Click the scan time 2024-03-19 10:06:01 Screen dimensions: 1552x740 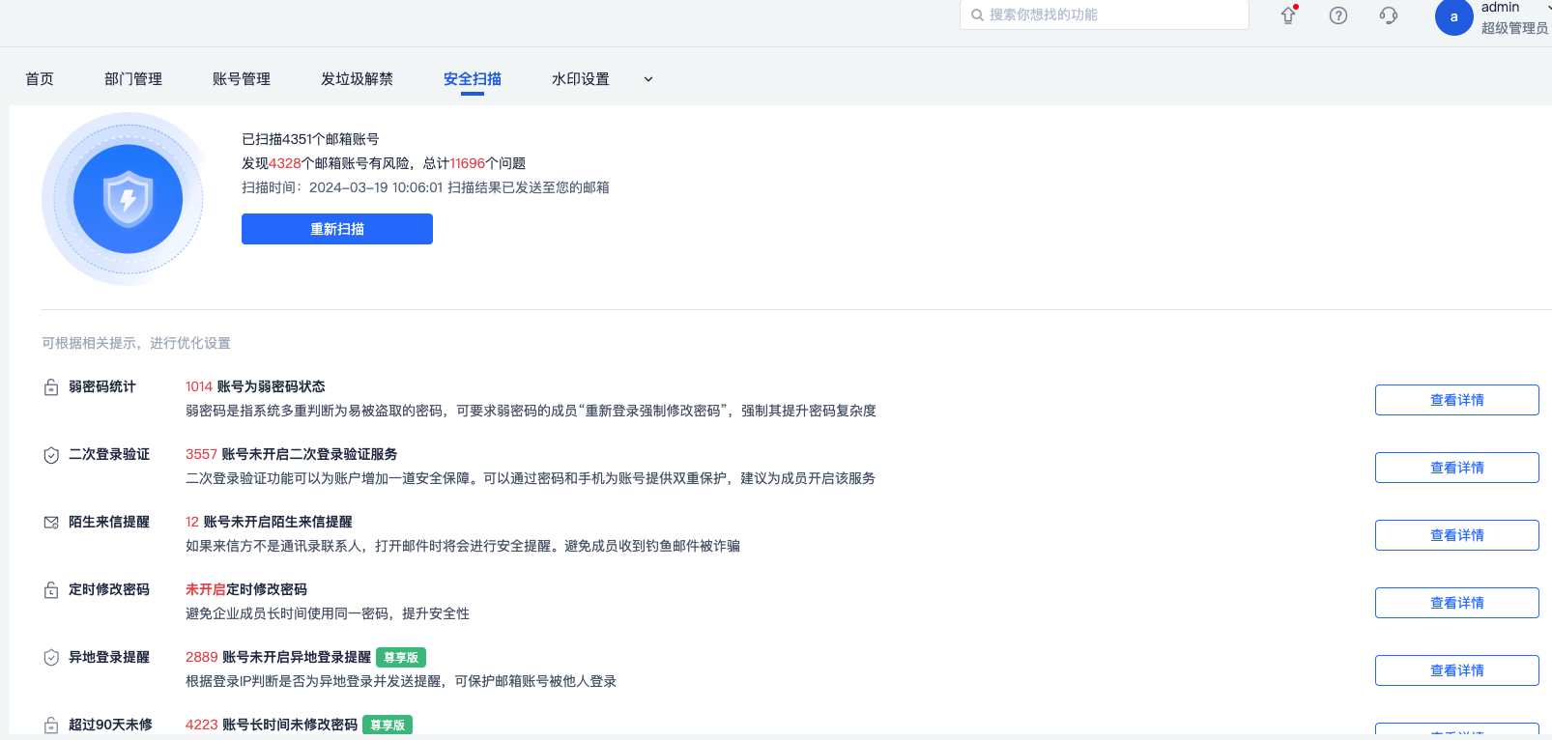pos(376,187)
